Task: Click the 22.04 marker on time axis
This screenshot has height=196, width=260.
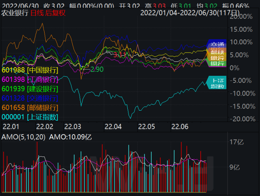Action: 114,126
